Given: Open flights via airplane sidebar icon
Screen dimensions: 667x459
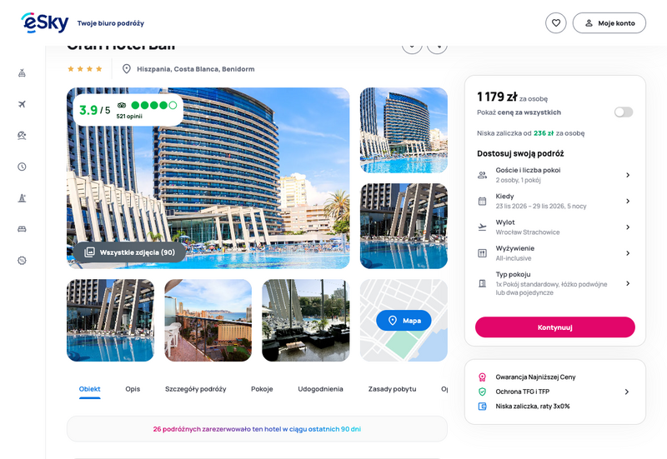Looking at the screenshot, I should coord(23,104).
